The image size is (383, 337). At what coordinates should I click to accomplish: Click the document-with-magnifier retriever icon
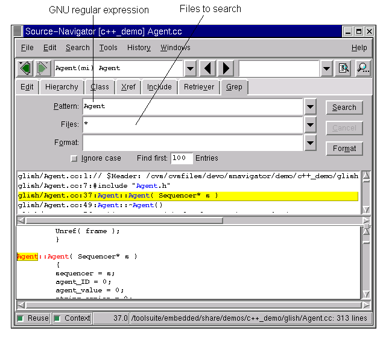(343, 68)
